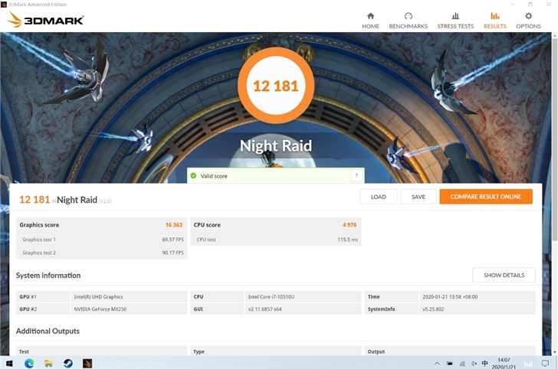558x369 pixels.
Task: Click GUI version v2.11.6857 s64
Action: (x=264, y=309)
